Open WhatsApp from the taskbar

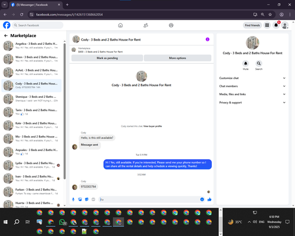coord(63,222)
